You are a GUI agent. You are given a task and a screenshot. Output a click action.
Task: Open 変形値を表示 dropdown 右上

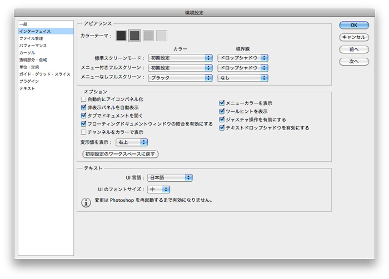click(x=132, y=142)
